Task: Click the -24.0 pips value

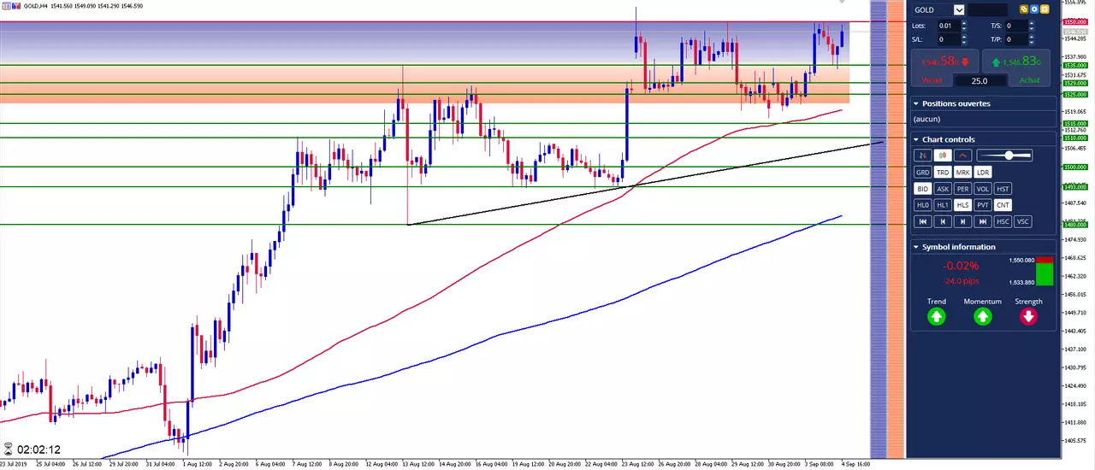Action: click(x=962, y=280)
